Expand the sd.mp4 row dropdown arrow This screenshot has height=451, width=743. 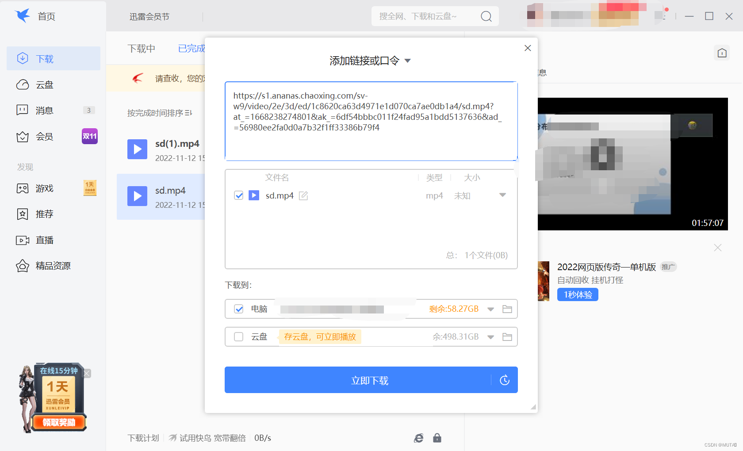(502, 195)
